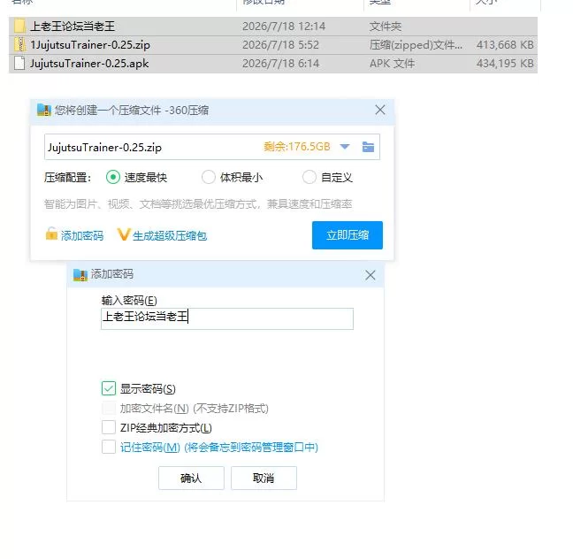Click the 360压缩 icon in the 添加密码 dialog title

(80, 274)
